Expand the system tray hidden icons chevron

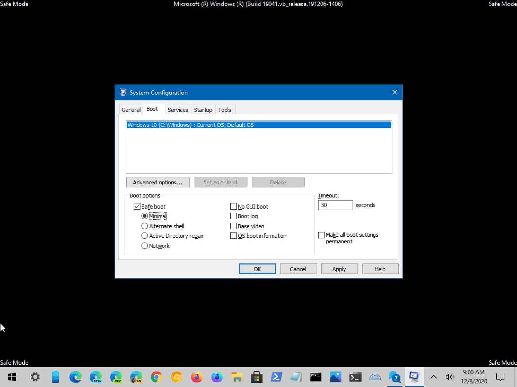pos(434,377)
